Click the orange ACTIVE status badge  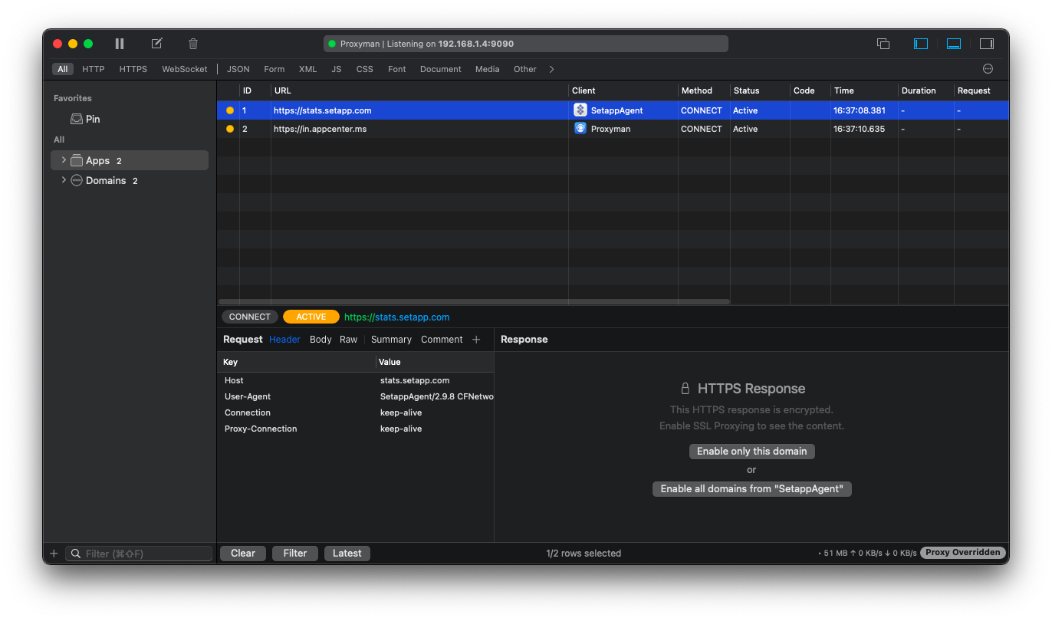pyautogui.click(x=311, y=317)
